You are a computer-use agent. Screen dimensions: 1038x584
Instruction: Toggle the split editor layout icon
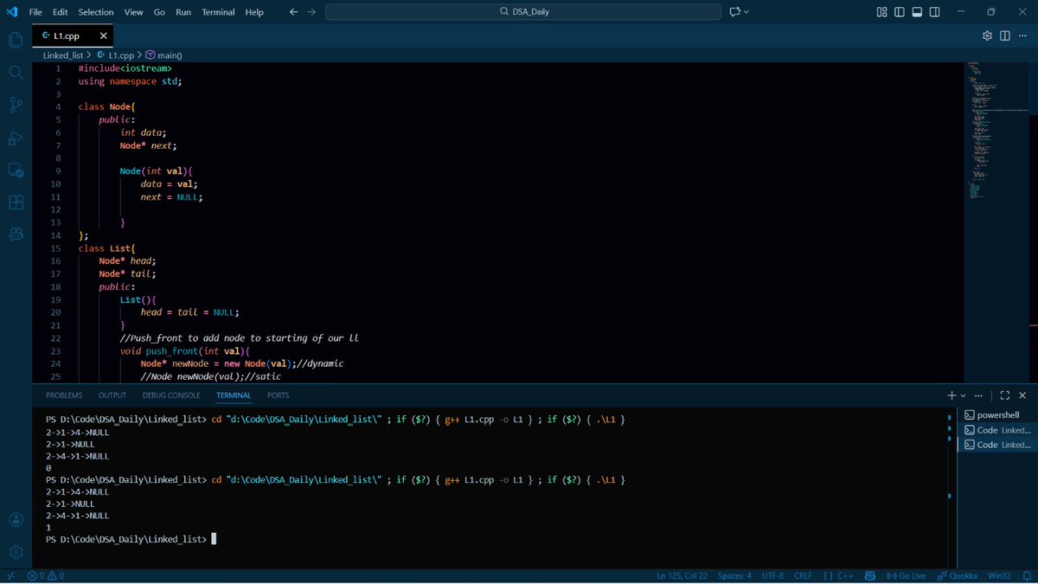1005,34
